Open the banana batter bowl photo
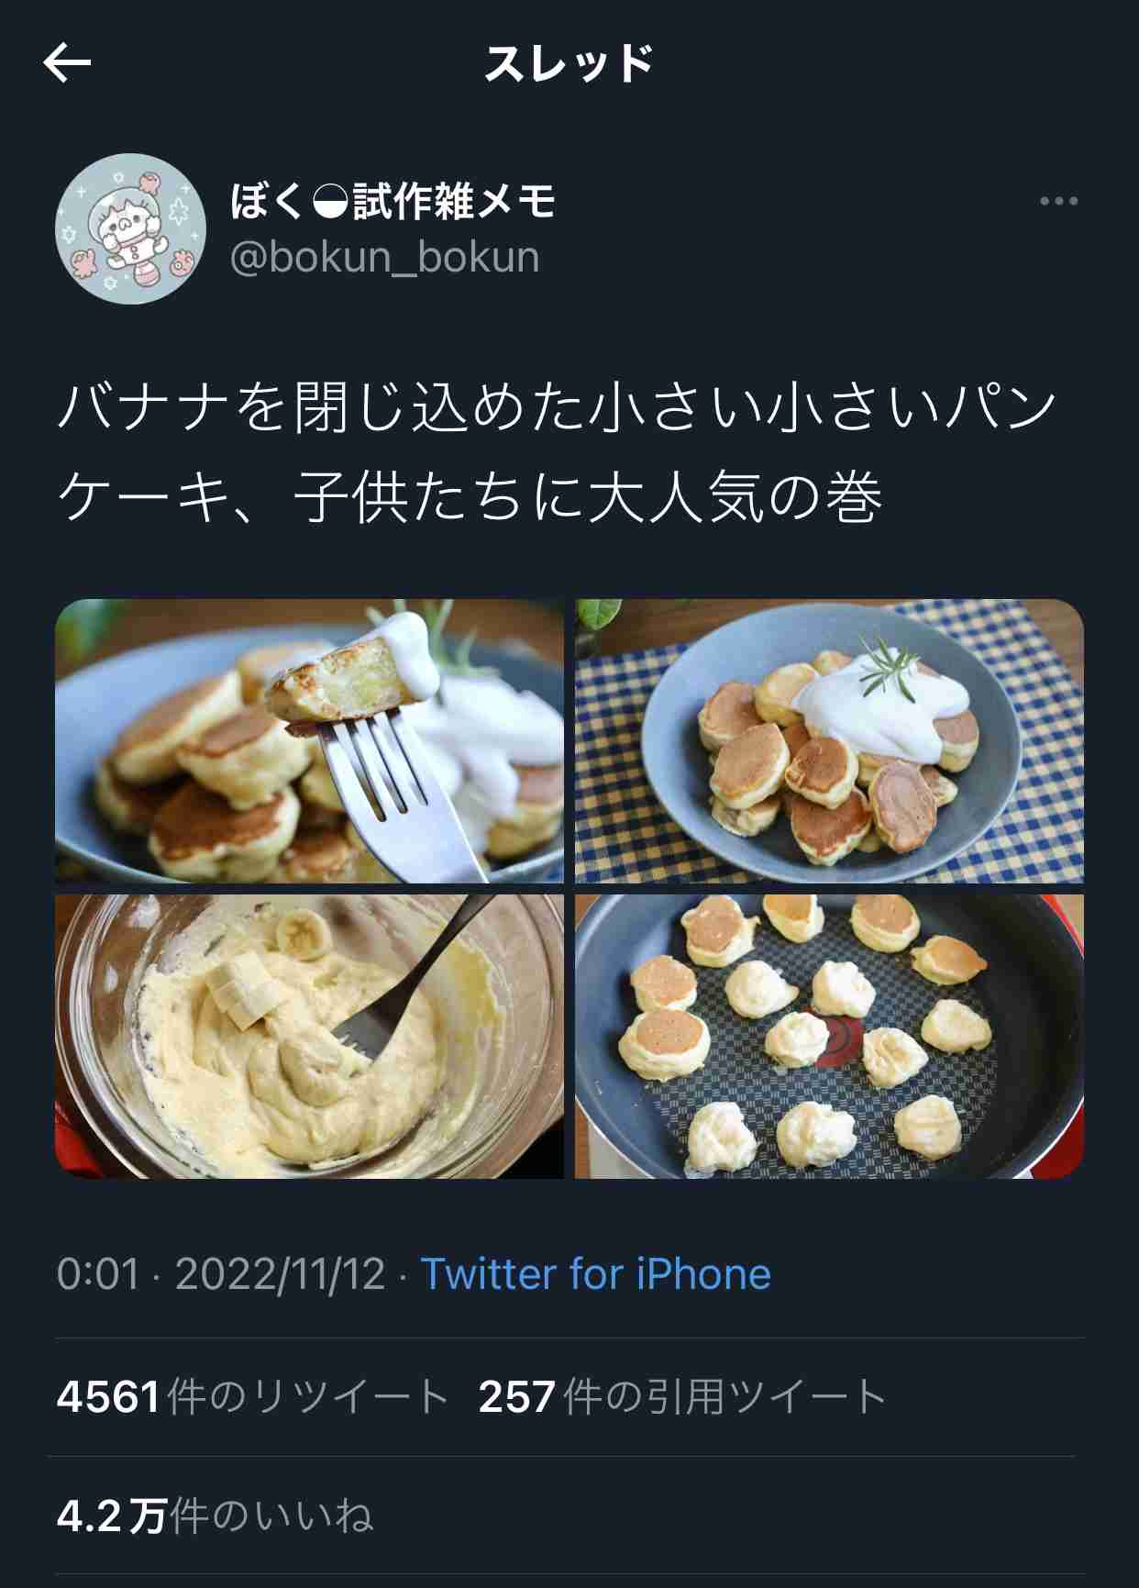This screenshot has height=1588, width=1139. pos(310,1037)
